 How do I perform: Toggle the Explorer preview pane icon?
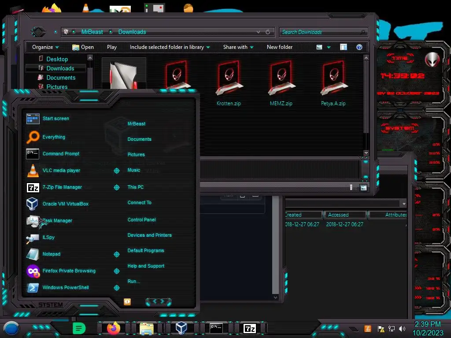(344, 47)
